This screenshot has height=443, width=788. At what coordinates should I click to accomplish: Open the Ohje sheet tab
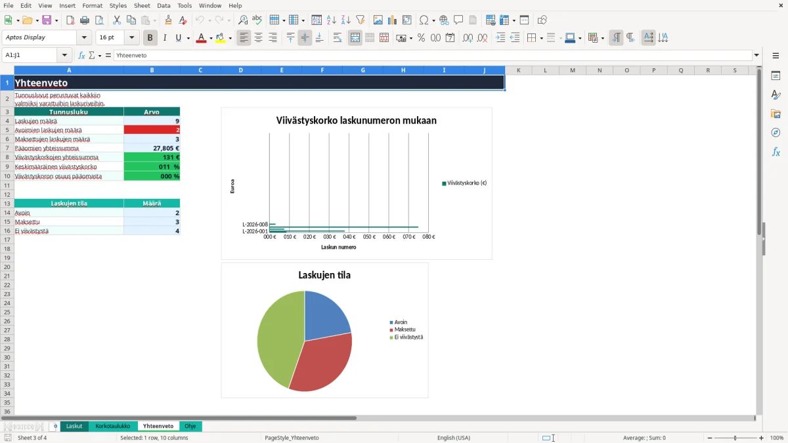190,427
